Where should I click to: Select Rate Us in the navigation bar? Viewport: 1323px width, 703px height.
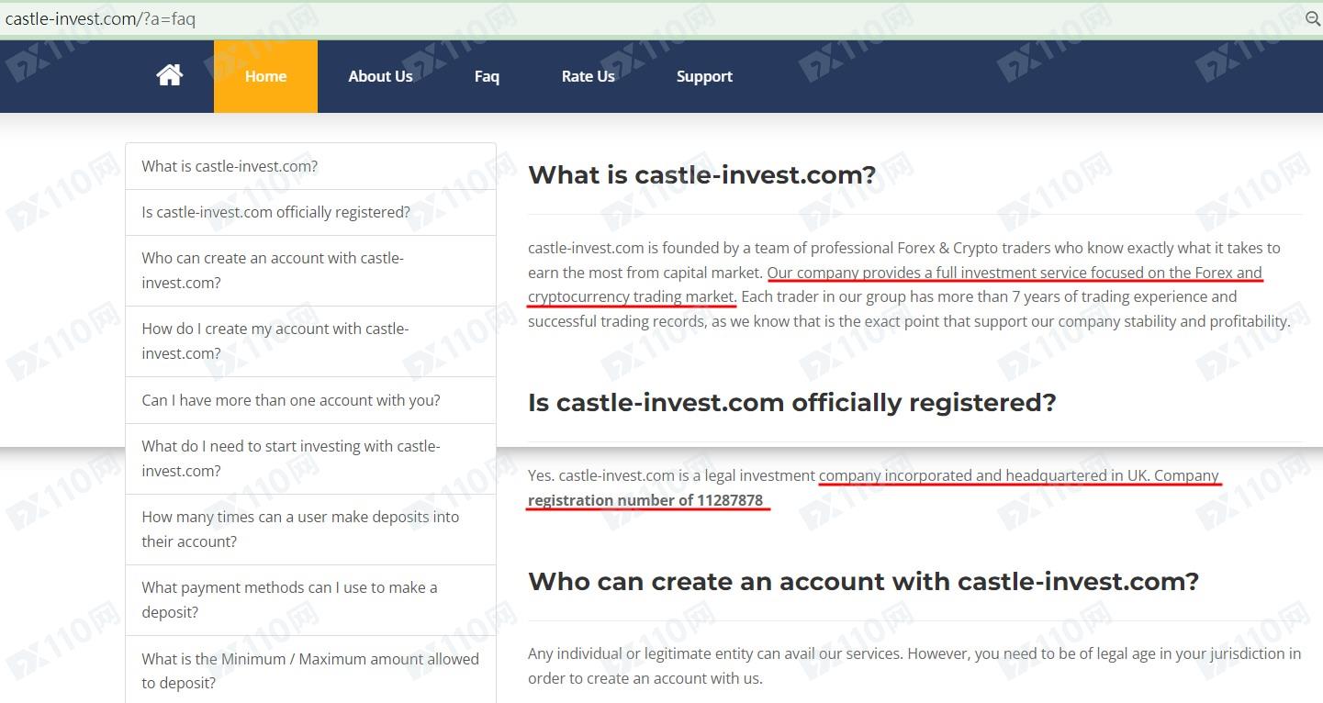[588, 76]
